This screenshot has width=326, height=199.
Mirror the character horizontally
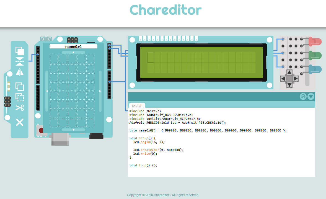[20, 73]
